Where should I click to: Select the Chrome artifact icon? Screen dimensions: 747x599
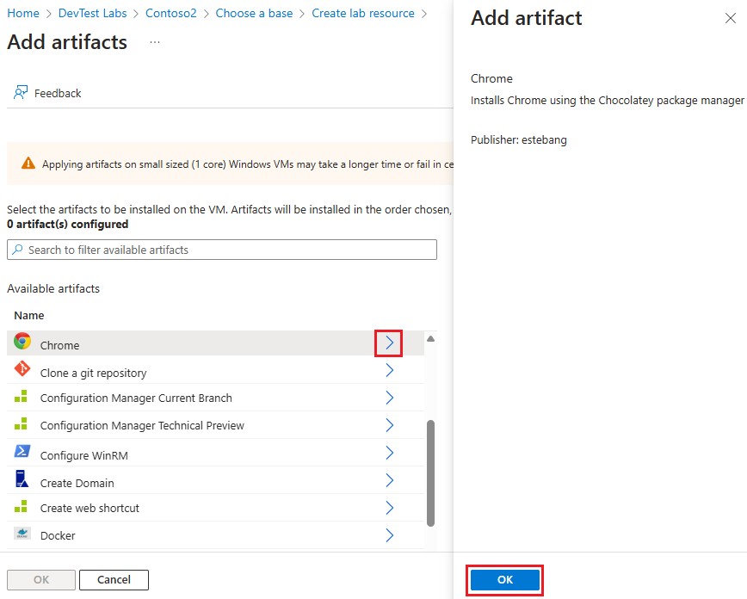pyautogui.click(x=22, y=342)
